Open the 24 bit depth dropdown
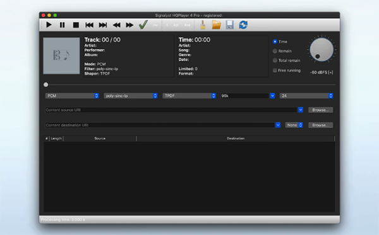 [x=306, y=96]
